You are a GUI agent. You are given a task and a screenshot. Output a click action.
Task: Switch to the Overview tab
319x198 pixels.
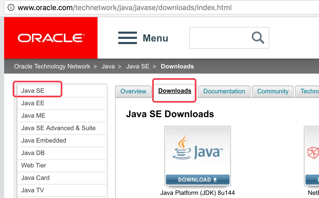pyautogui.click(x=133, y=91)
